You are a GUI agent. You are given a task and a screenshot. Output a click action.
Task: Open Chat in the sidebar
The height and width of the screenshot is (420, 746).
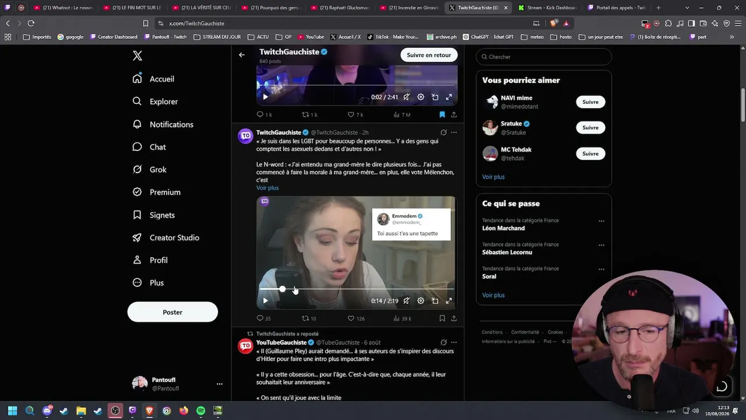tap(150, 147)
